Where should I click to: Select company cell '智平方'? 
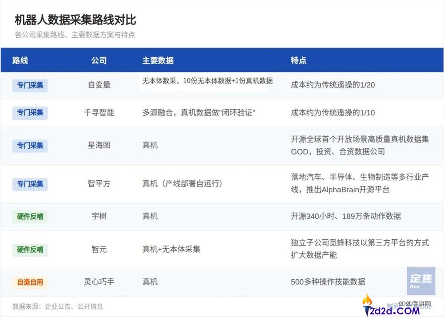[x=99, y=184]
